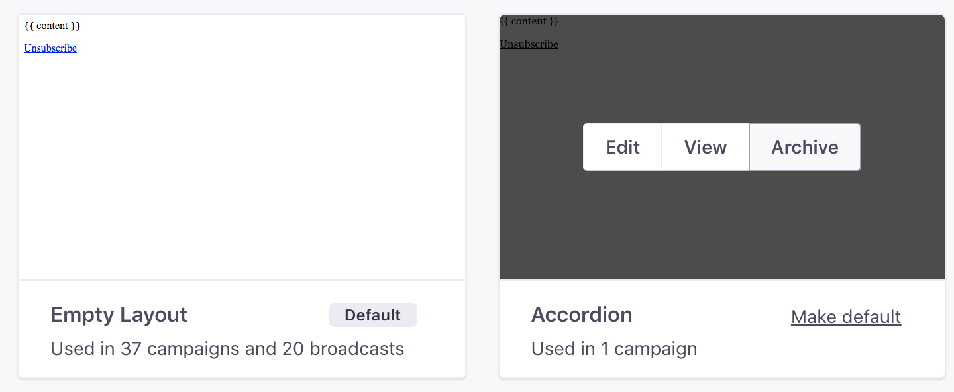Click the "20 broadcasts" text on Empty Layout

(x=343, y=348)
